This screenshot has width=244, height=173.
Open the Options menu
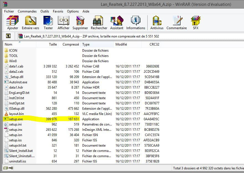pos(73,11)
